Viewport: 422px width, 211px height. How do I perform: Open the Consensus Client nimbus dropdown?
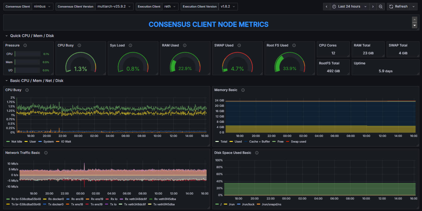pyautogui.click(x=42, y=7)
